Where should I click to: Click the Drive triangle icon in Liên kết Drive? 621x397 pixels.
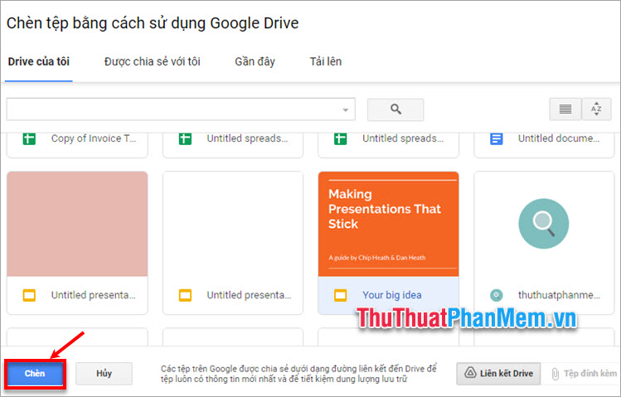[470, 373]
